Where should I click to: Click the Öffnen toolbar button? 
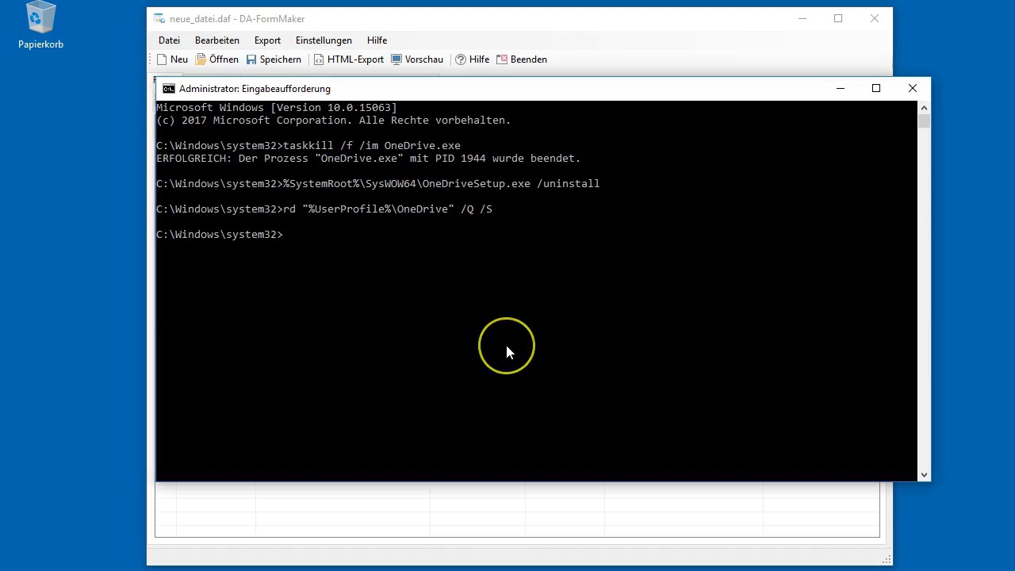click(217, 59)
